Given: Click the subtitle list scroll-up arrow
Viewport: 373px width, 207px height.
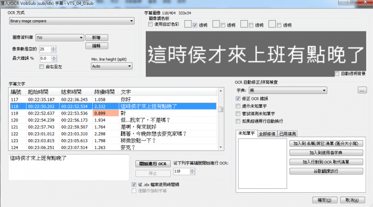Looking at the screenshot, I should (x=221, y=91).
